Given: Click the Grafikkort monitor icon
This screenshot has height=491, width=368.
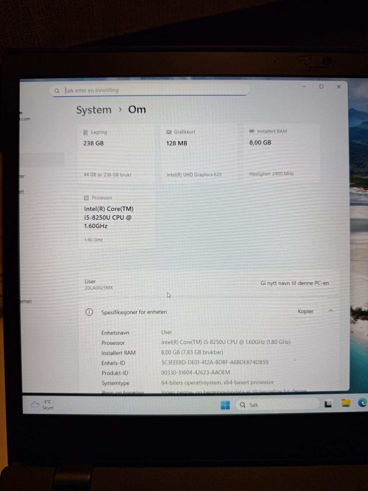Looking at the screenshot, I should click(x=169, y=132).
